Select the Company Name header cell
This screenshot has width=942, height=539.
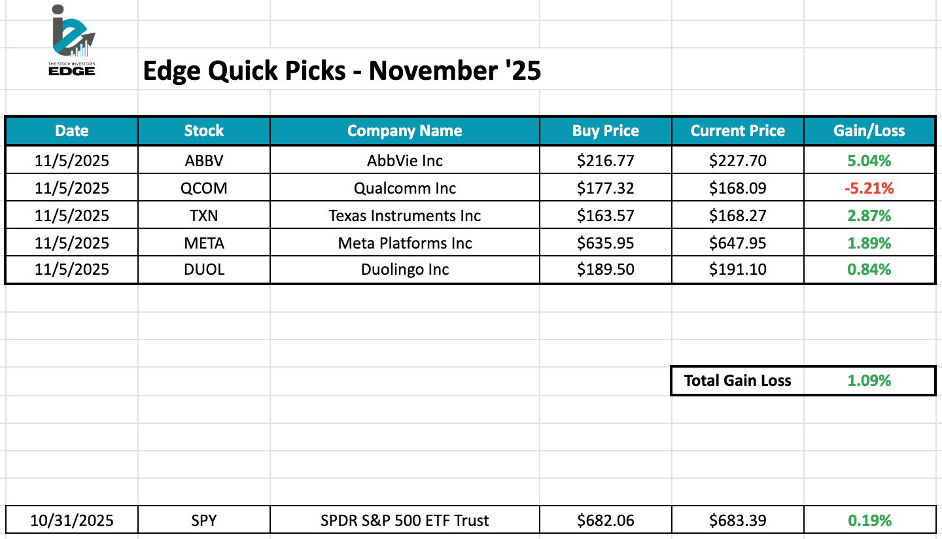(x=404, y=131)
